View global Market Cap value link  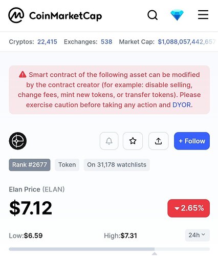click(x=187, y=41)
